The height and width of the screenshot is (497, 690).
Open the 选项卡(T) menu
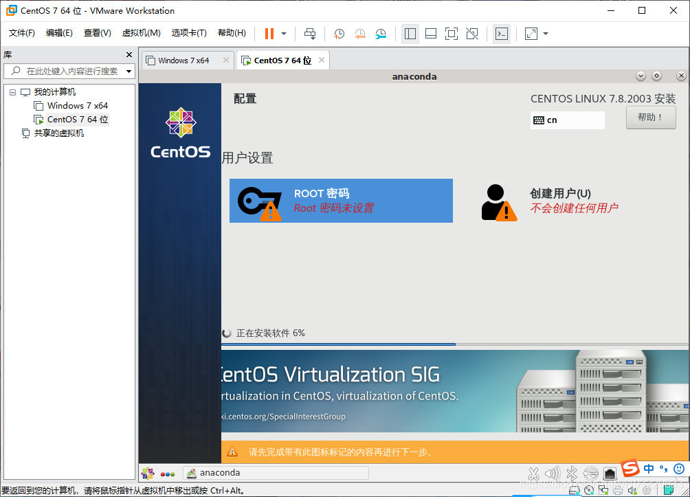[x=189, y=33]
